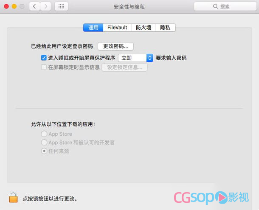
Task: Click the 设定锁定信息... button
Action: coord(124,67)
